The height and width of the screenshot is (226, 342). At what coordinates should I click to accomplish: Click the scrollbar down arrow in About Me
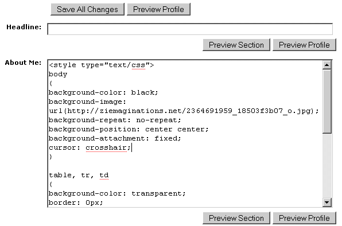[x=327, y=202]
